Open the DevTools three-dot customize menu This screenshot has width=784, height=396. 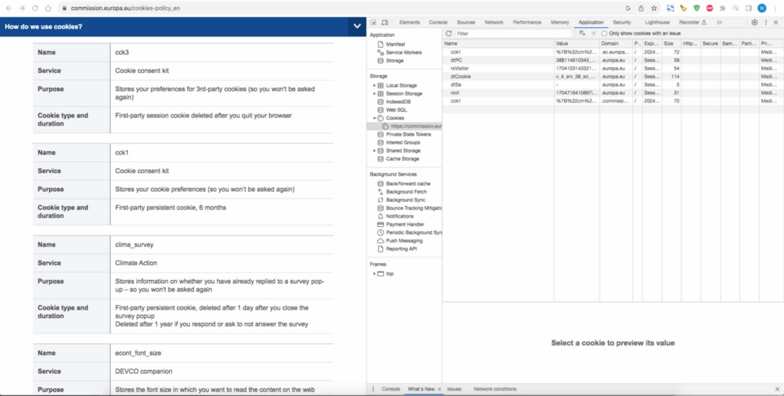[x=766, y=22]
